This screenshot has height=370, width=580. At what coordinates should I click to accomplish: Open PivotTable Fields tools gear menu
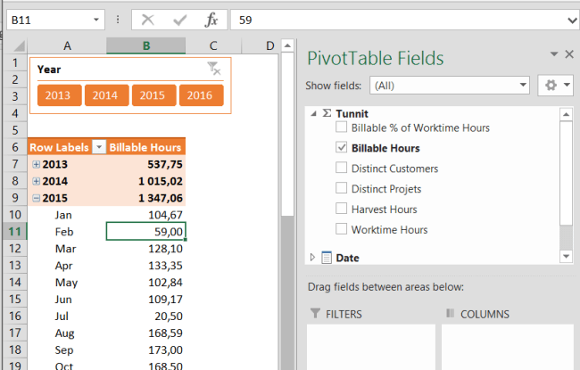click(557, 86)
